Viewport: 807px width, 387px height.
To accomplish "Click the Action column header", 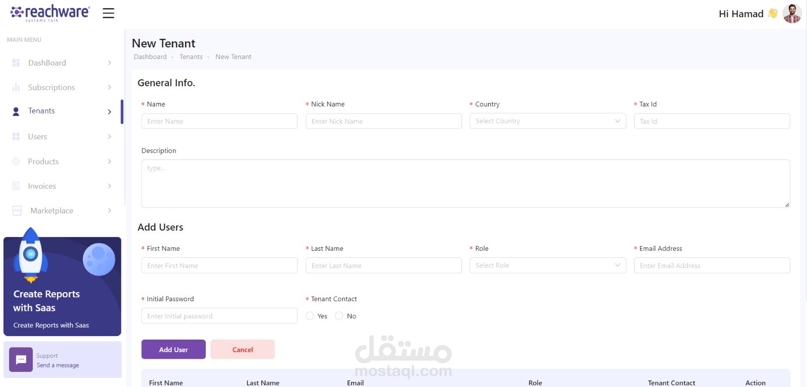I will pyautogui.click(x=756, y=383).
